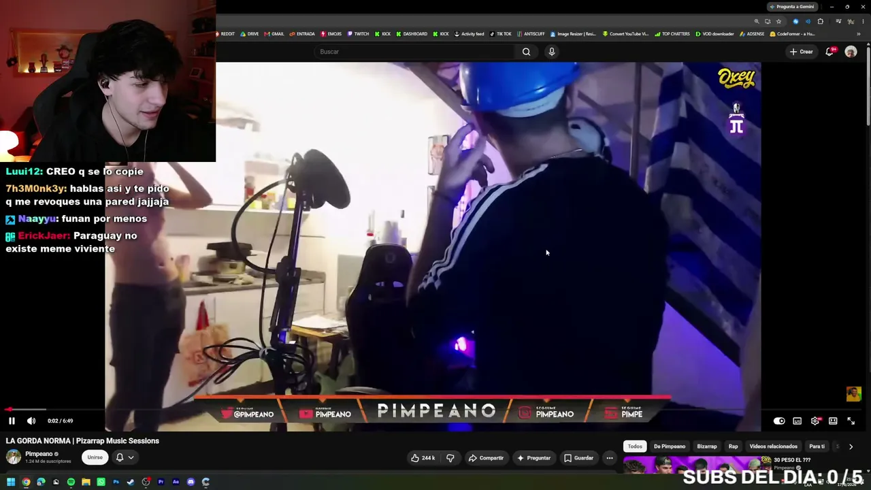Screen dimensions: 871x490
Task: Open the DRIVE bookmark
Action: (250, 34)
